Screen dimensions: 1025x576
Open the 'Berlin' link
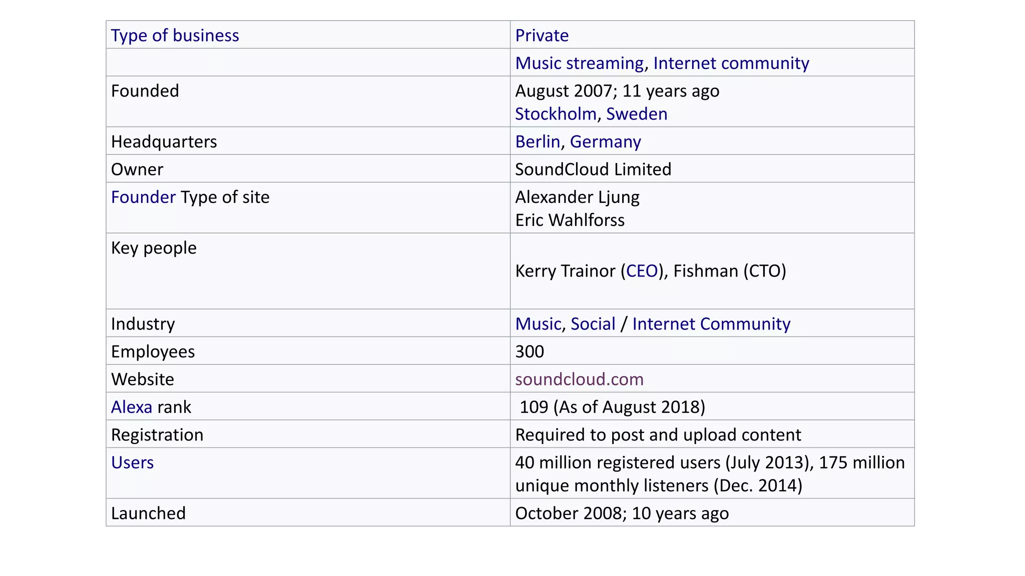pos(537,142)
